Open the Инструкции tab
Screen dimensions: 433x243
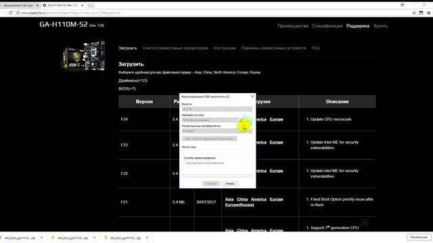tap(225, 48)
